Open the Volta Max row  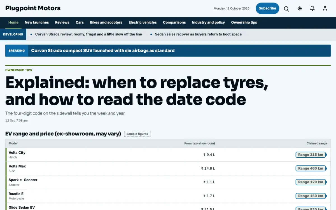(x=168, y=169)
